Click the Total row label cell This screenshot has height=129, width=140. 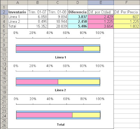click(x=17, y=26)
